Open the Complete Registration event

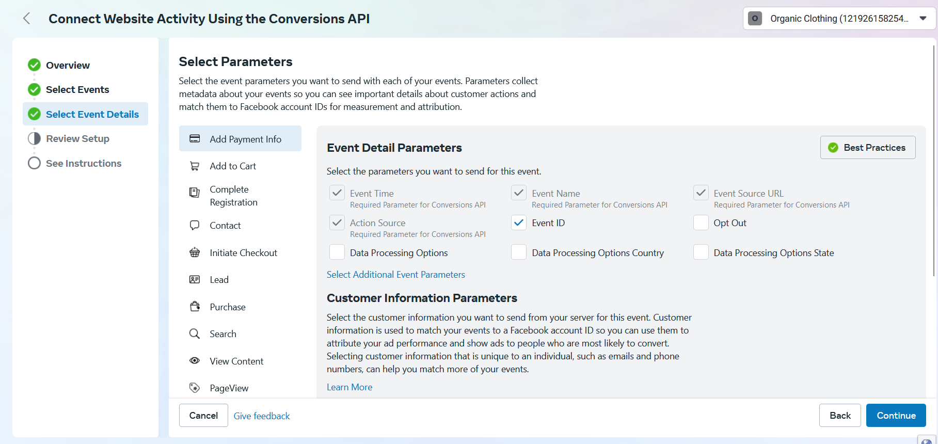[x=233, y=196]
